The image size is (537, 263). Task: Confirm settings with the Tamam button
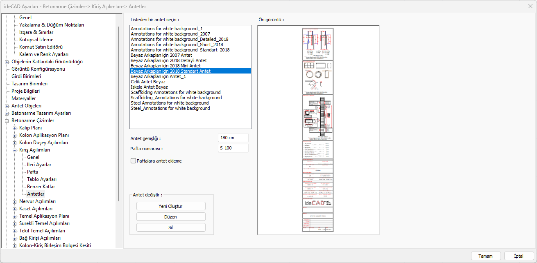pos(485,256)
